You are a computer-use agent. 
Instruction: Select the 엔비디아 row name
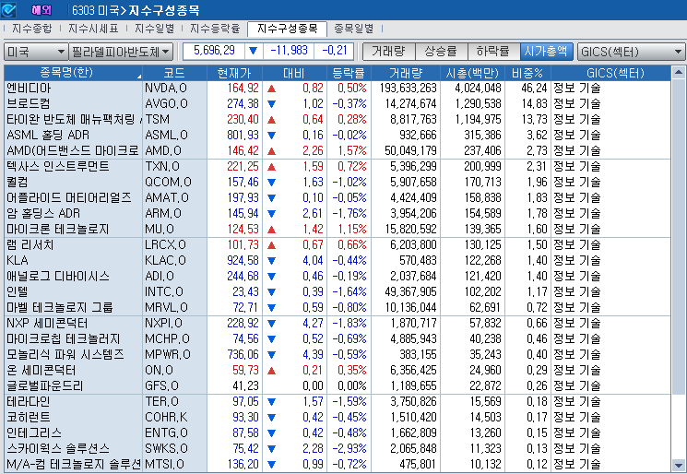29,89
